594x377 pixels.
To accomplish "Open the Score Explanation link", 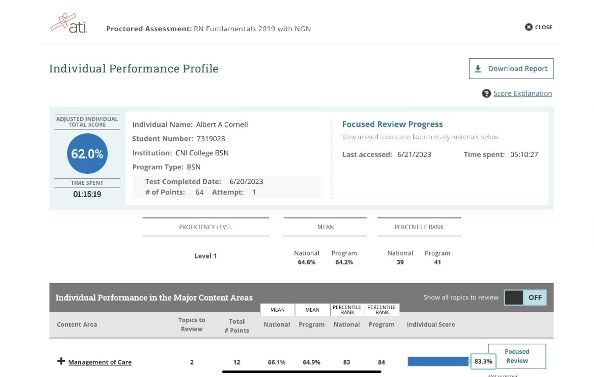I will (x=523, y=93).
